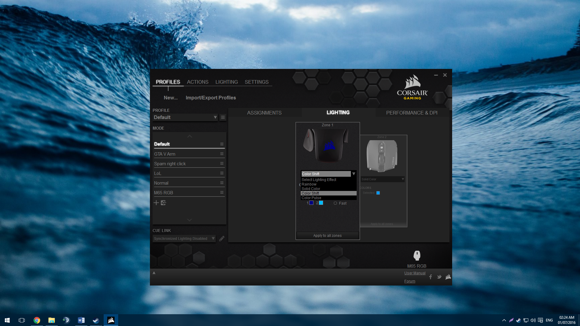Open the Forum link
This screenshot has height=326, width=580.
click(410, 281)
